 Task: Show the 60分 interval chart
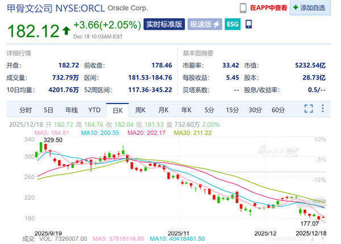[278, 110]
